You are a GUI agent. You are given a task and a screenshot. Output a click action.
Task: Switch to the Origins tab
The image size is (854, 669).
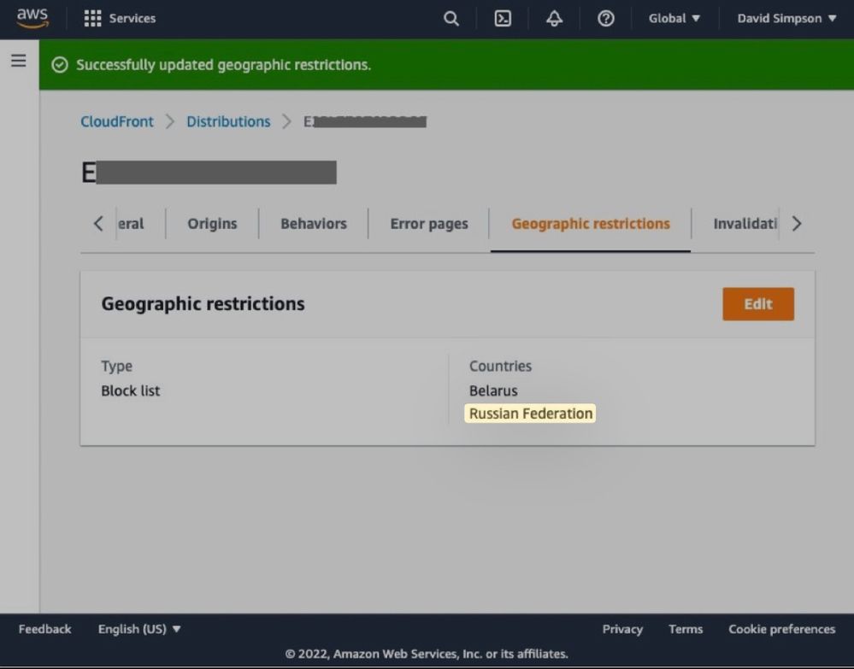(212, 224)
